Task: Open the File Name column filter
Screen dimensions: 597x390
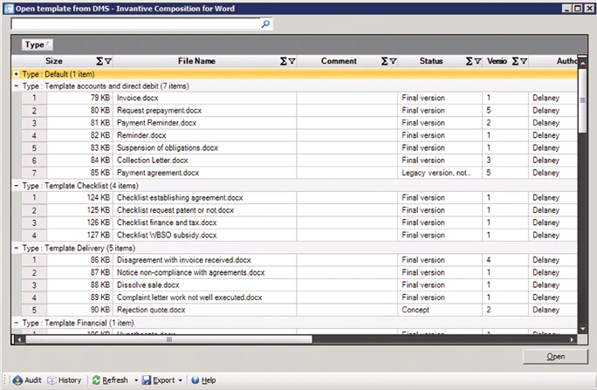Action: [292, 61]
